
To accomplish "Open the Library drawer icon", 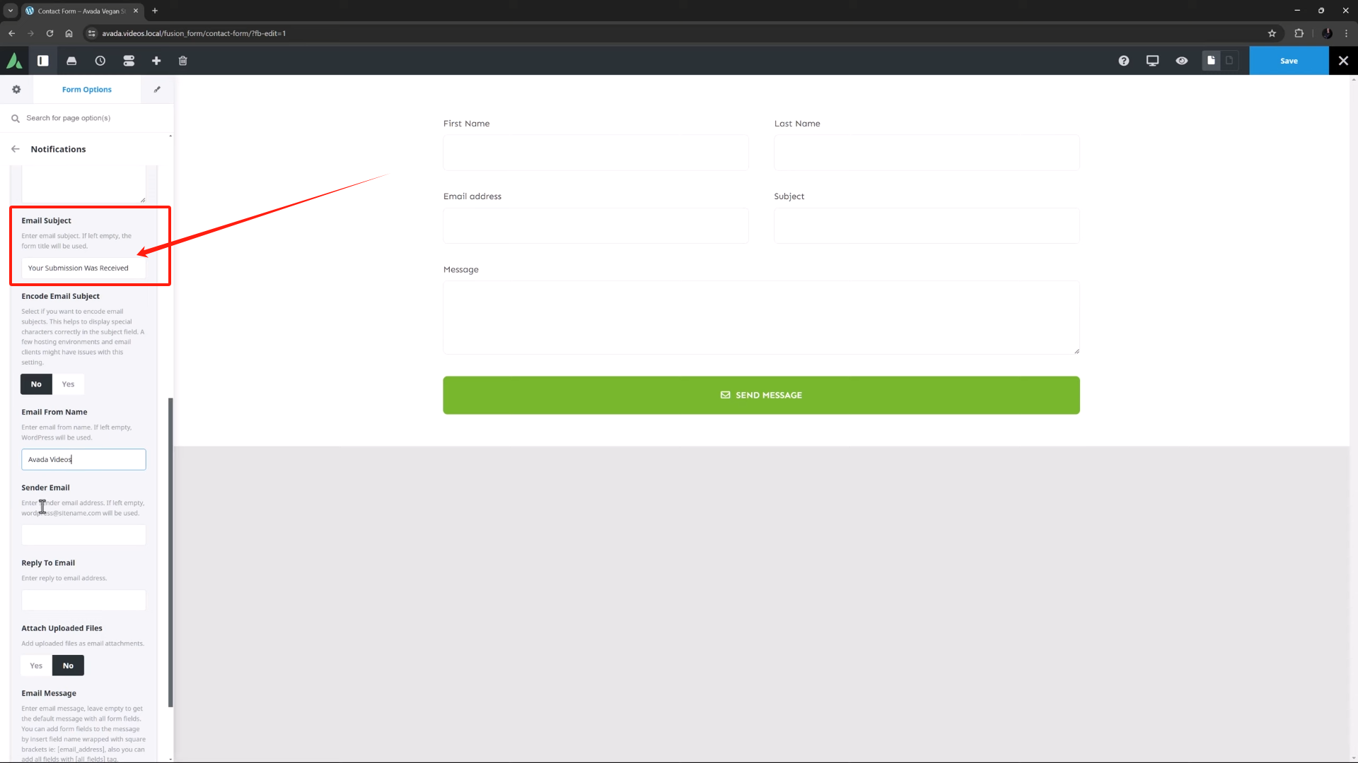I will (x=71, y=61).
